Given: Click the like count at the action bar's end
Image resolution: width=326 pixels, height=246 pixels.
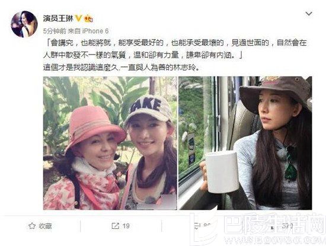Looking at the screenshot, I should [287, 226].
